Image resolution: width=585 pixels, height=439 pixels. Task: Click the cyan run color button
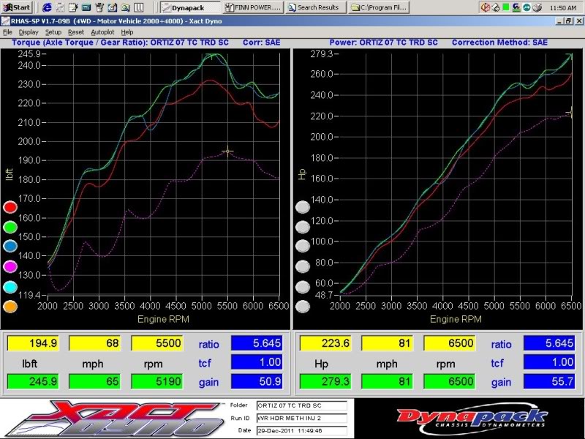10,288
